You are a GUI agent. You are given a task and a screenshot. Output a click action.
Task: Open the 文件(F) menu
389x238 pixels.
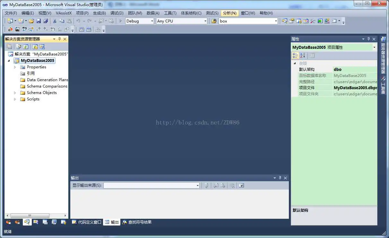tap(11, 13)
